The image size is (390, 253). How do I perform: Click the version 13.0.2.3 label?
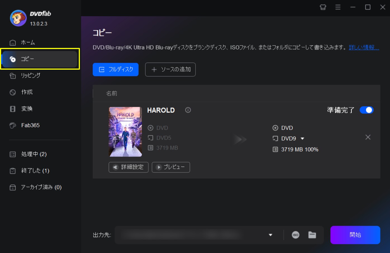39,24
